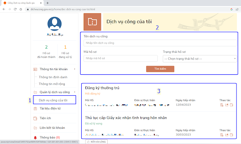Expand Quản lý dịch vụ công chevron
This screenshot has height=144, width=241.
[x=75, y=92]
